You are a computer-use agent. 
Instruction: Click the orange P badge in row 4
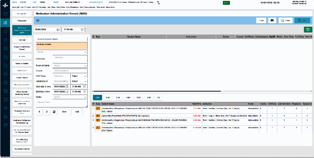(98, 128)
